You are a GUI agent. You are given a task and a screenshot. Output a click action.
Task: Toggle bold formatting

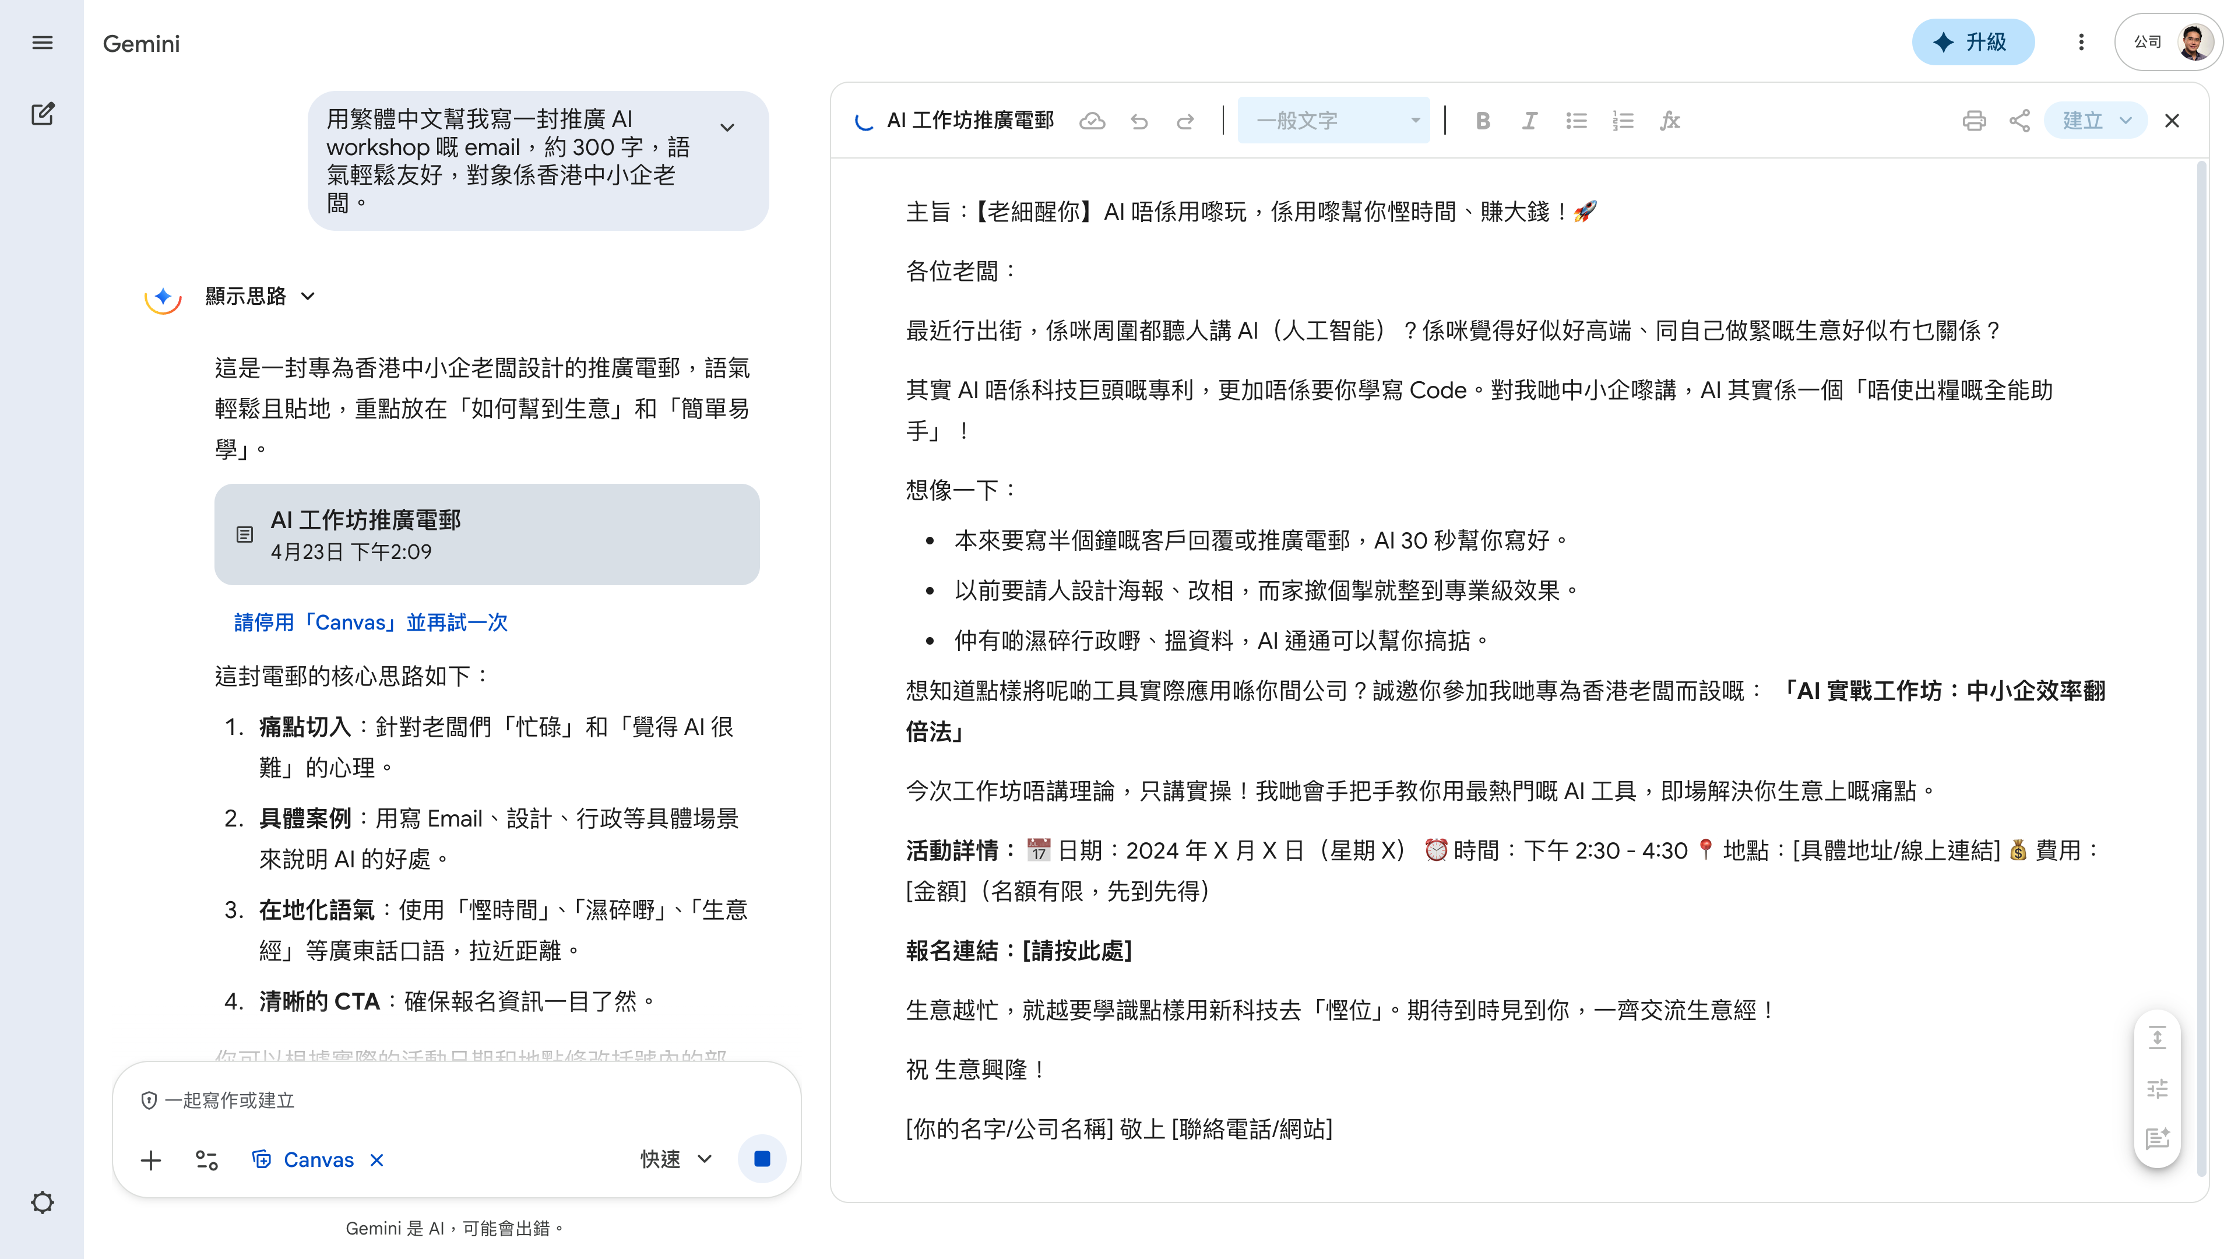[x=1483, y=121]
